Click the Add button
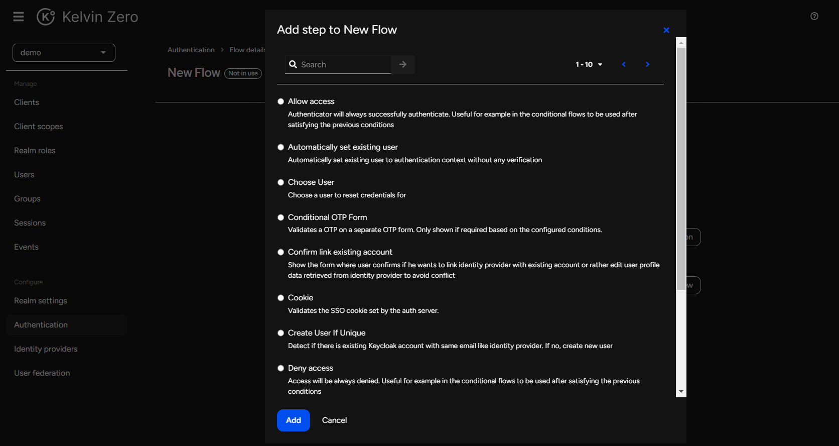 click(294, 420)
